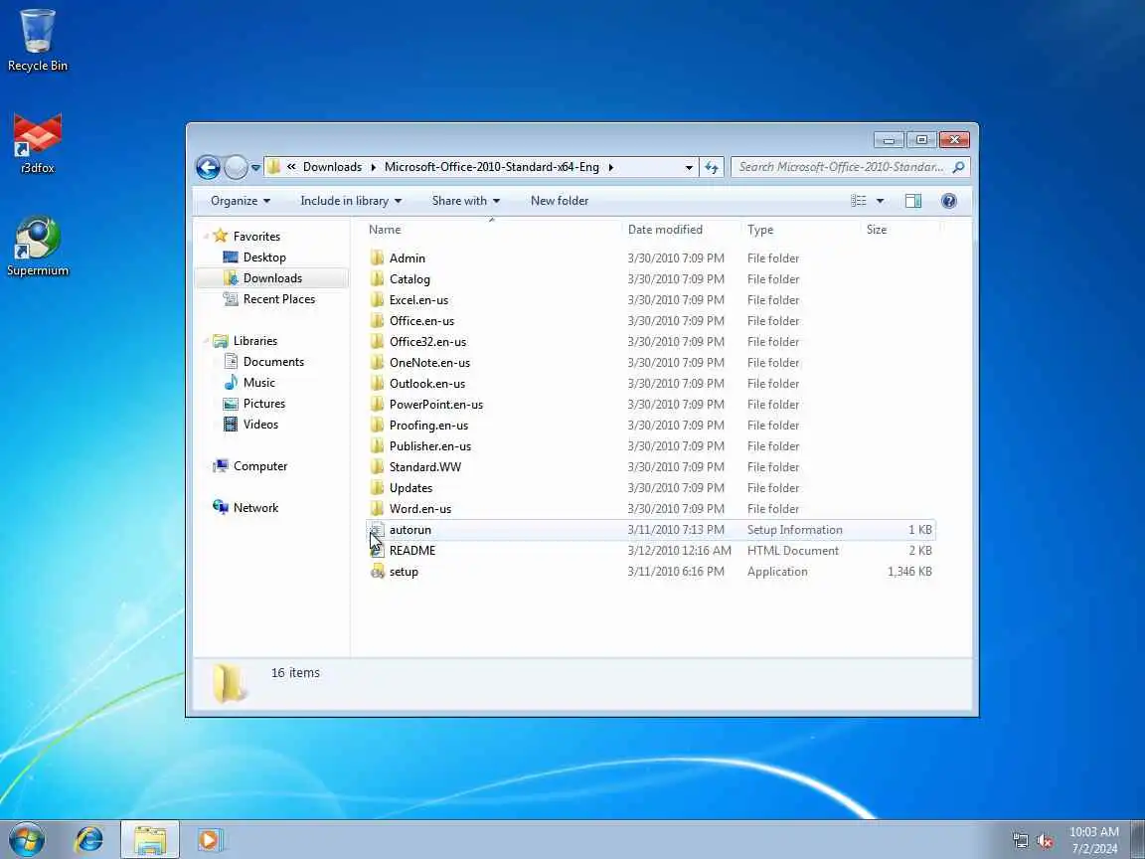Click the Windows Explorer taskbar button
This screenshot has width=1145, height=859.
[150, 839]
